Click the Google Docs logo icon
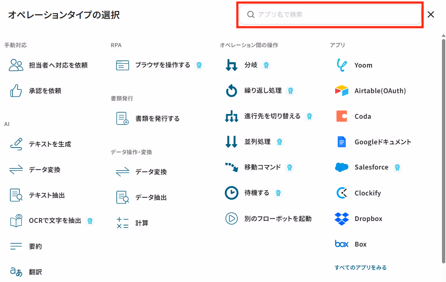Image resolution: width=446 pixels, height=282 pixels. [x=342, y=142]
